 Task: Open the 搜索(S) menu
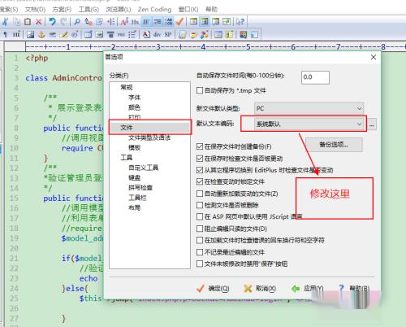[9, 10]
